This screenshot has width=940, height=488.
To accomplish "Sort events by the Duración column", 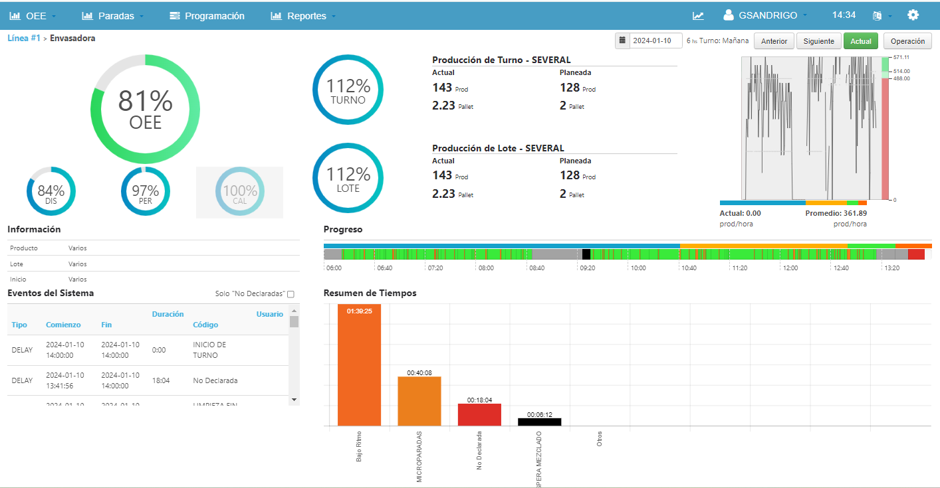I will [x=168, y=314].
